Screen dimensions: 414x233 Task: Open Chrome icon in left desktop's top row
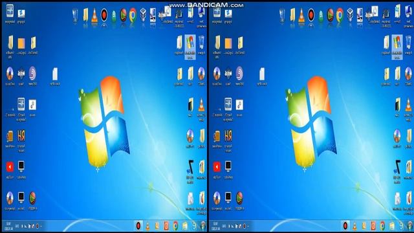coord(133,16)
